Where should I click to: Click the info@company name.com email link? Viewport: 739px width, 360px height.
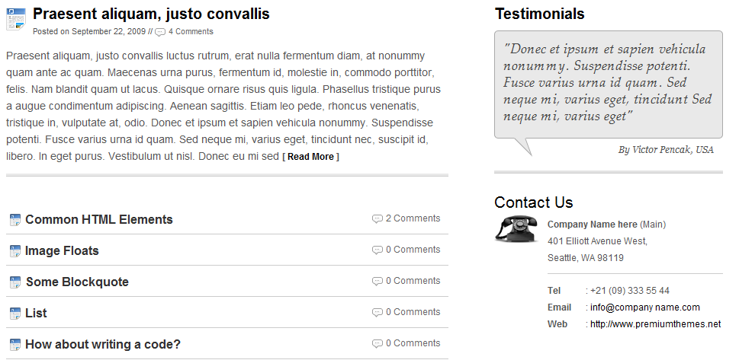[644, 307]
